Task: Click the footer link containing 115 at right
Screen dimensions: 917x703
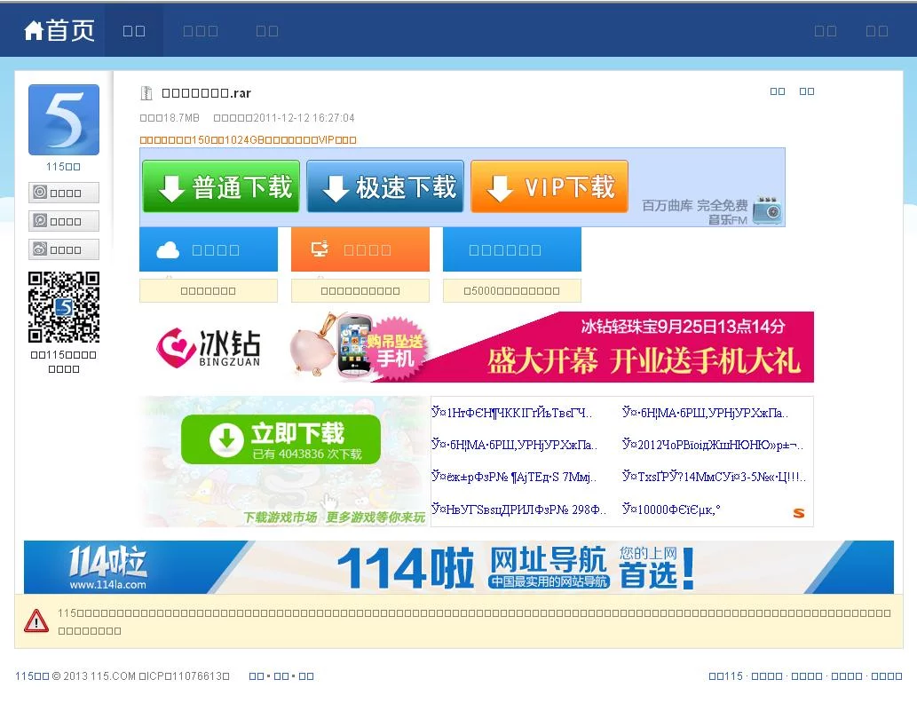Action: 725,676
